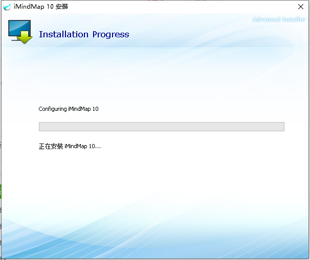Click the installer monitor icon in header
The height and width of the screenshot is (260, 310).
(20, 32)
